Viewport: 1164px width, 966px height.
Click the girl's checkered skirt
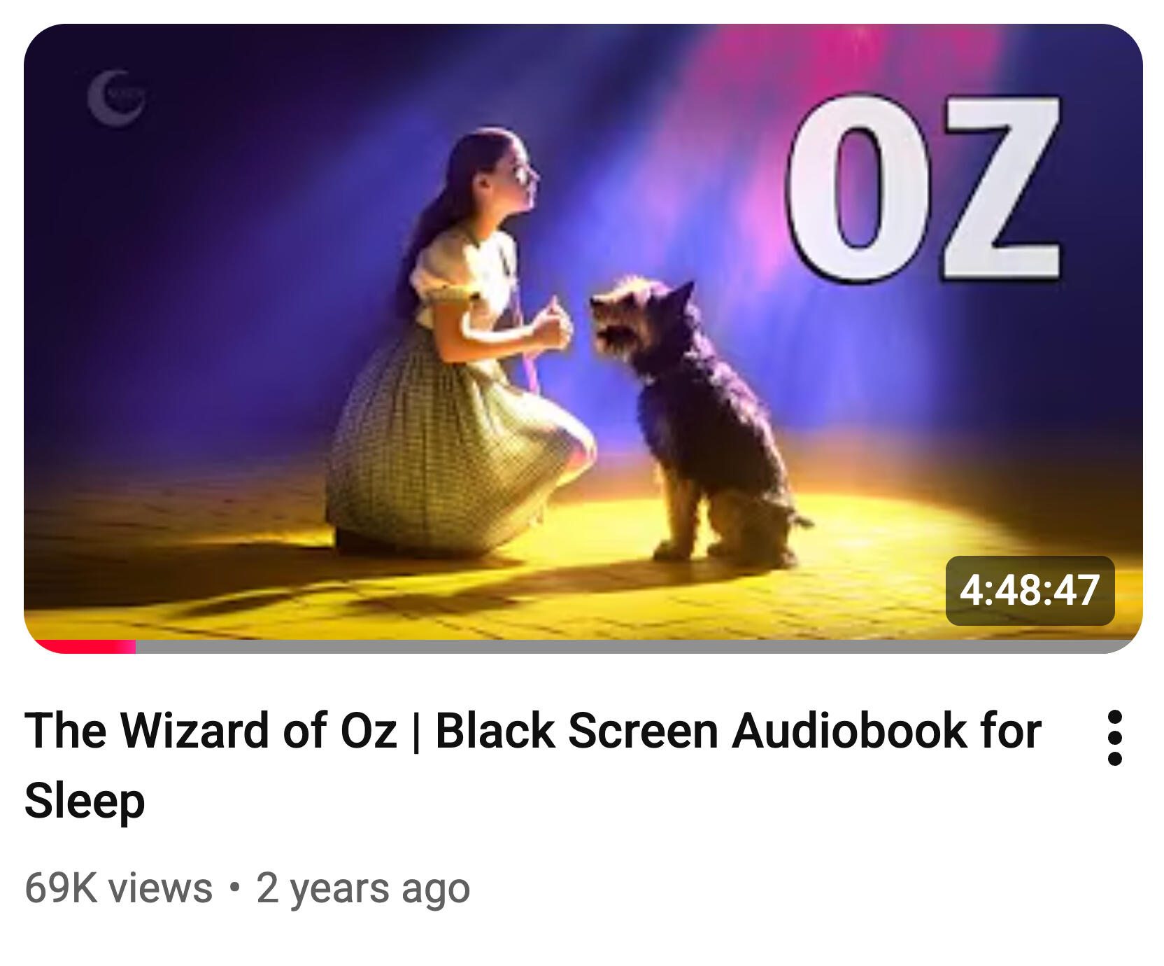(x=448, y=448)
